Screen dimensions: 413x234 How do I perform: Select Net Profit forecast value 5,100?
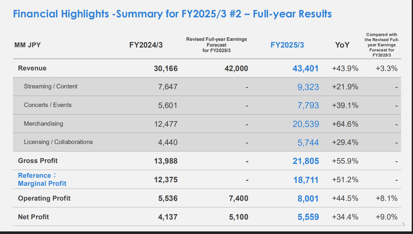[x=239, y=217]
